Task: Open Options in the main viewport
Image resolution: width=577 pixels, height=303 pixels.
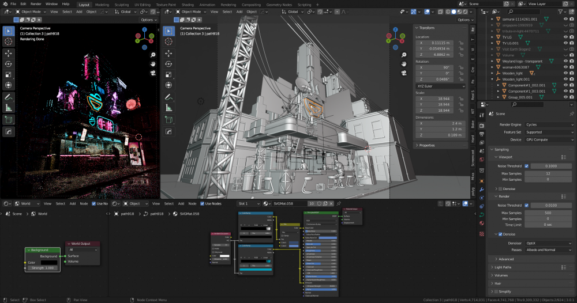Action: point(465,20)
